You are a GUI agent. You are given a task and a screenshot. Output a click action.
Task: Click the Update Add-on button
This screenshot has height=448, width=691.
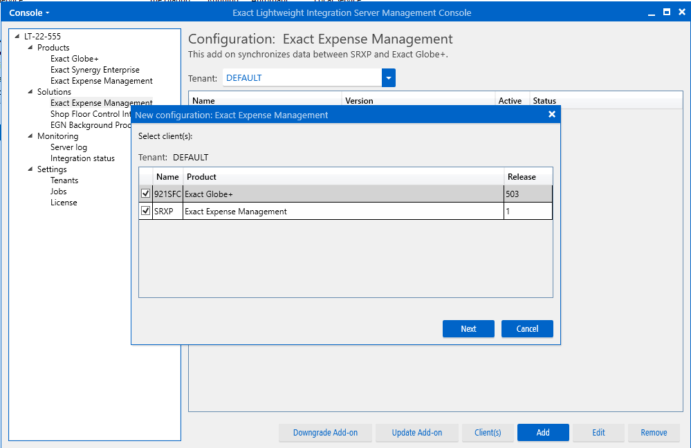tap(416, 433)
